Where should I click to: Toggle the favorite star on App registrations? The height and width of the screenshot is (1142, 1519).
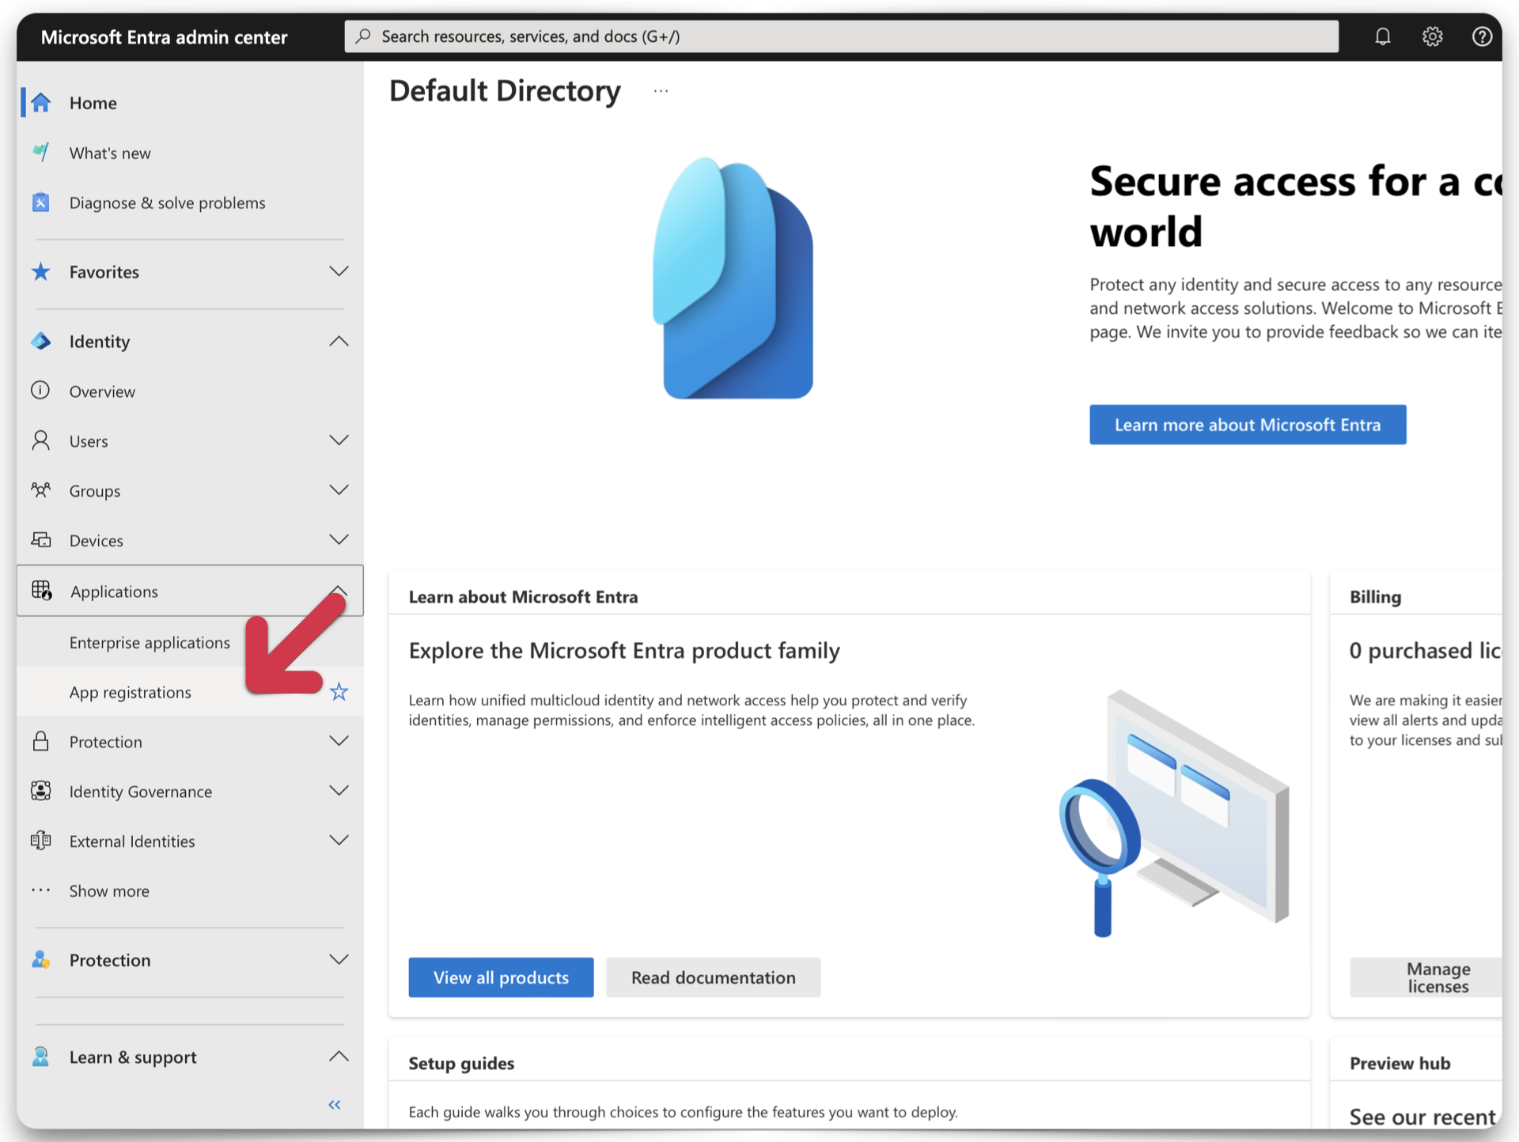[x=339, y=691]
